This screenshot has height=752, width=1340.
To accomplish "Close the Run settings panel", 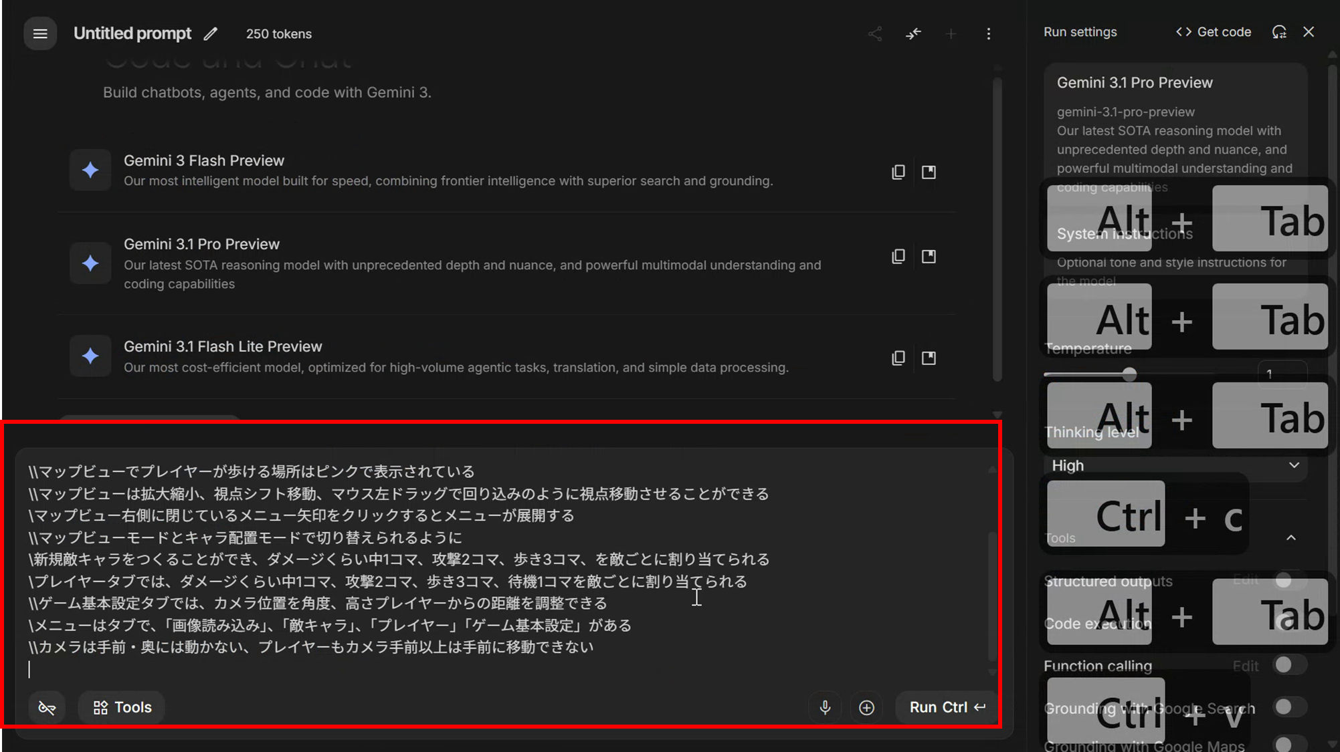I will point(1309,32).
